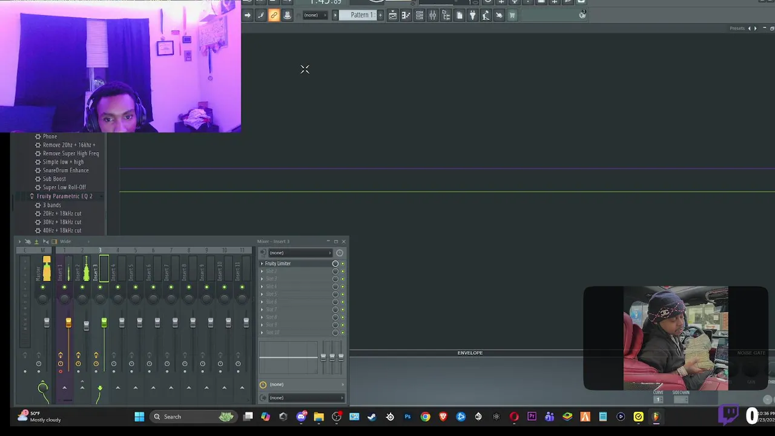
Task: Go to next preset arrow
Action: [x=755, y=28]
